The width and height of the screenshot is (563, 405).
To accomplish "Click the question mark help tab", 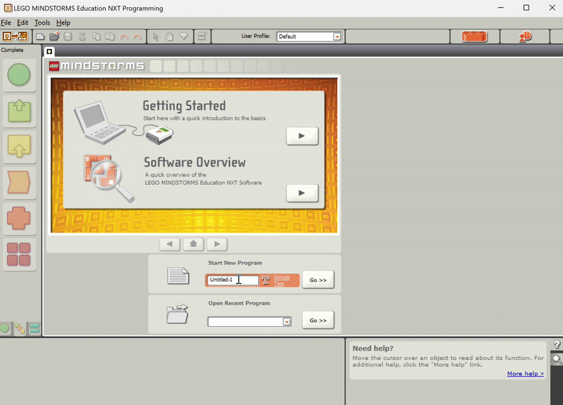I will 557,345.
